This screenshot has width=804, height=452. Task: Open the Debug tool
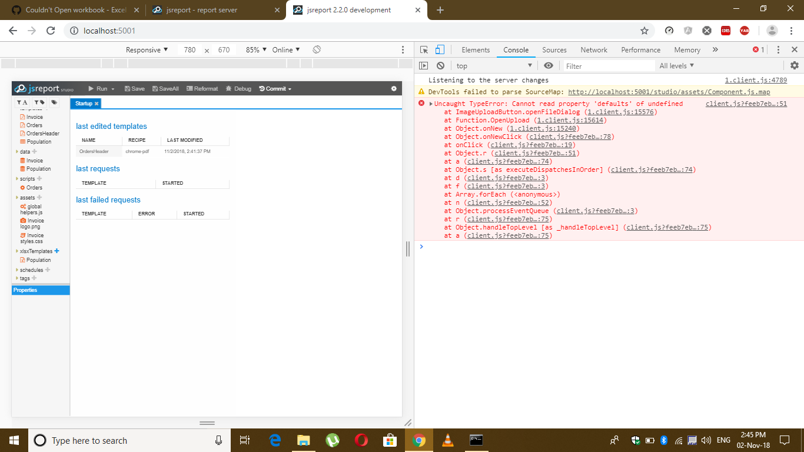pos(238,88)
